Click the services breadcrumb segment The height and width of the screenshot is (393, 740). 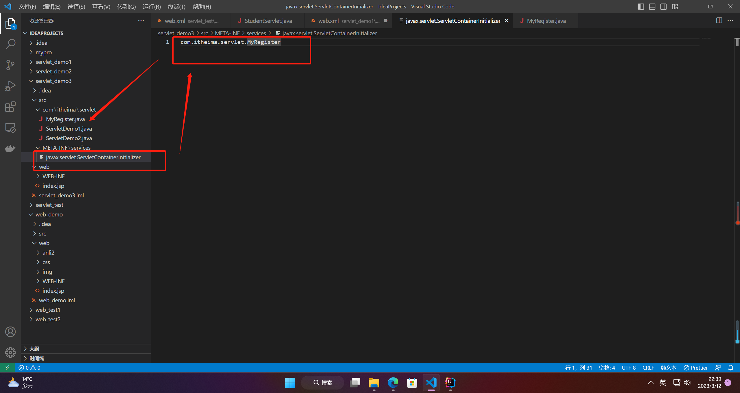[256, 33]
